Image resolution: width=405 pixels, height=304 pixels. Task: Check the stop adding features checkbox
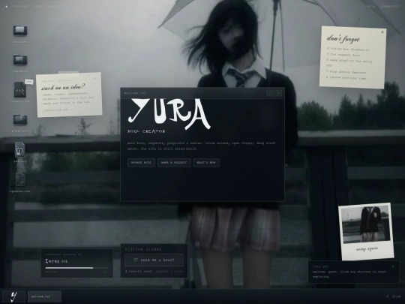[327, 71]
